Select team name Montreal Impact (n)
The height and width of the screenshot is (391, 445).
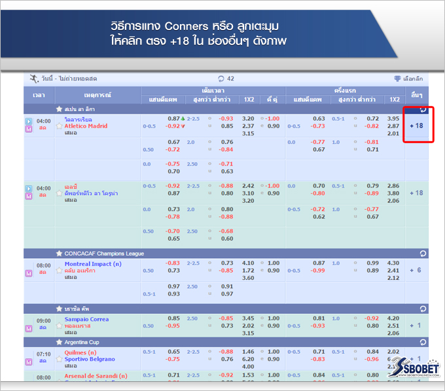(93, 263)
